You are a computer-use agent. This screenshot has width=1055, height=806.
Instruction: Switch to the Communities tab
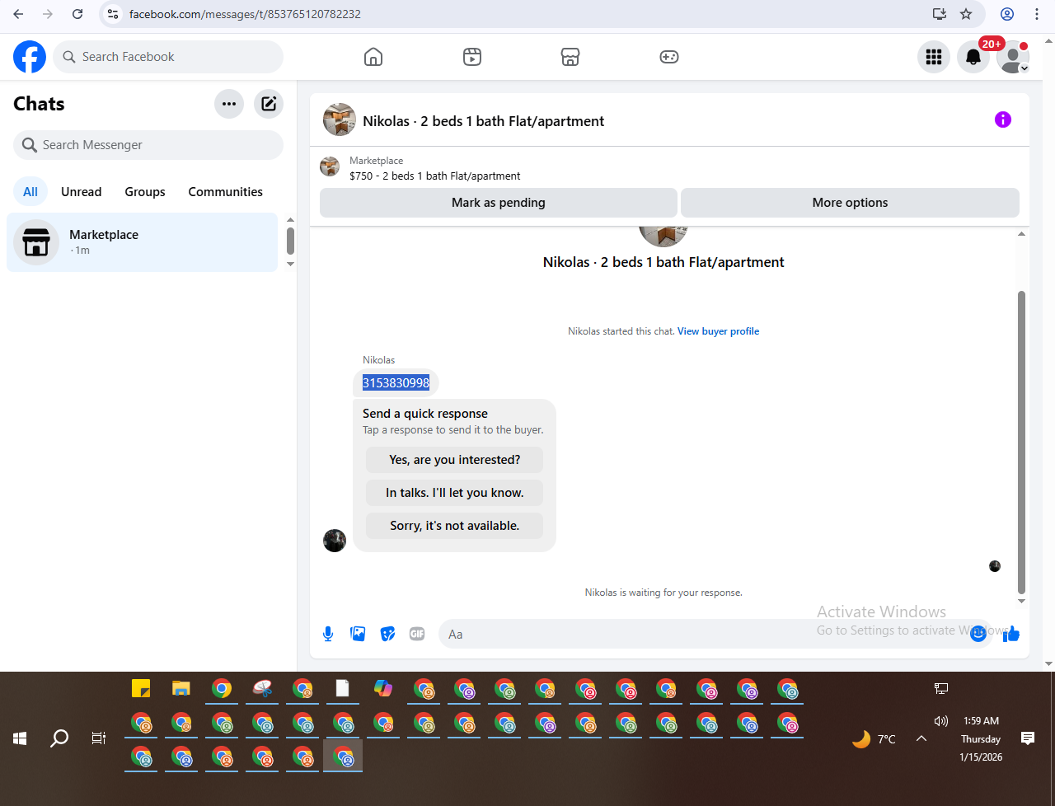tap(226, 192)
